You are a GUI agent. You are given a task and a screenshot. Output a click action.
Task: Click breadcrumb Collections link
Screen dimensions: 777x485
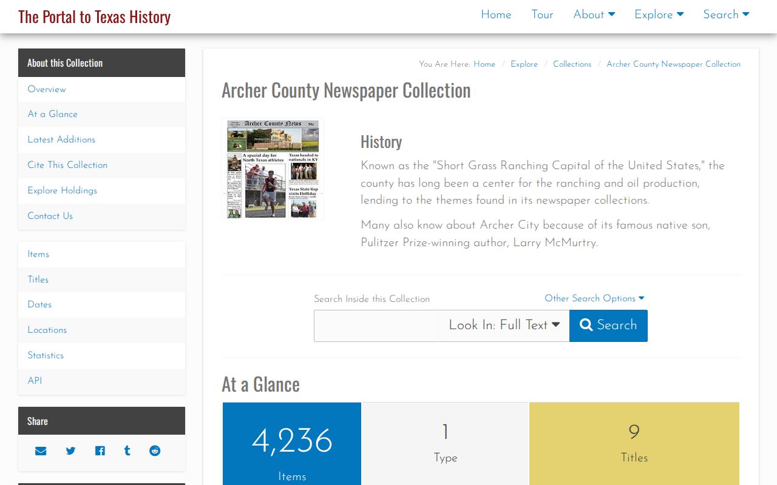(x=572, y=64)
